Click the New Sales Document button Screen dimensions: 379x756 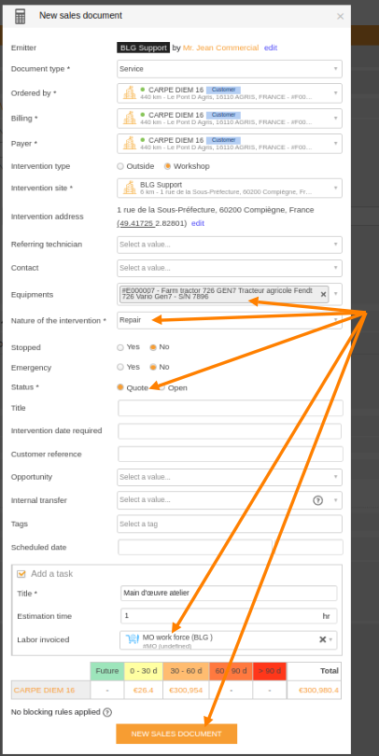coord(176,734)
